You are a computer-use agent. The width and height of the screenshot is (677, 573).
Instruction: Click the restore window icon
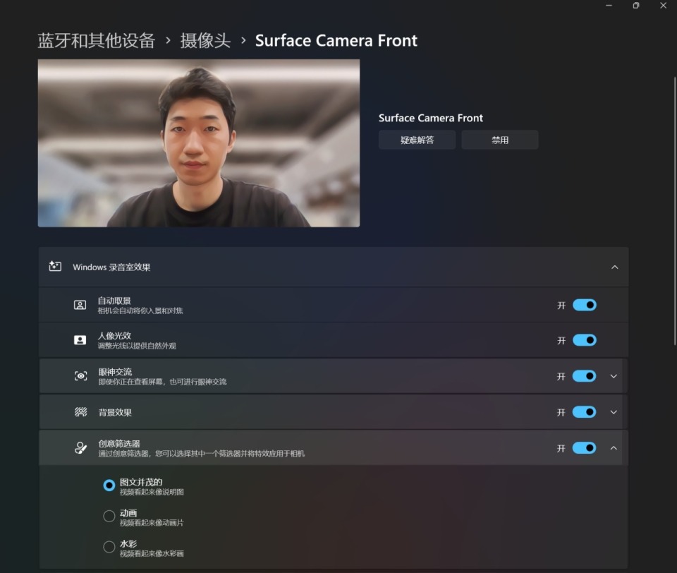pyautogui.click(x=635, y=6)
